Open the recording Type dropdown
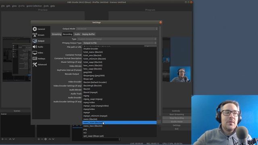 point(117,39)
